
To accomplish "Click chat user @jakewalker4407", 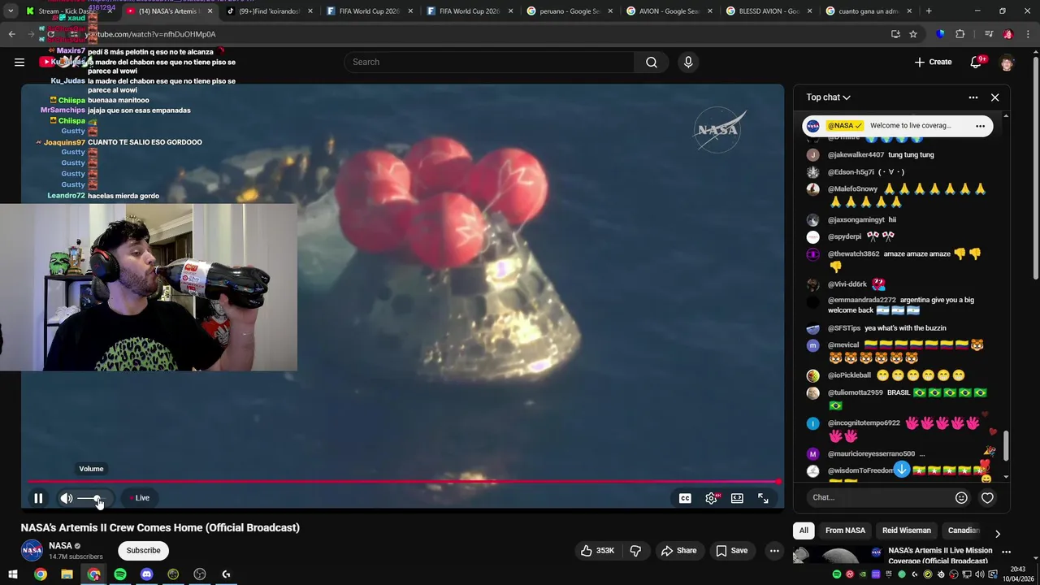I will pos(856,154).
